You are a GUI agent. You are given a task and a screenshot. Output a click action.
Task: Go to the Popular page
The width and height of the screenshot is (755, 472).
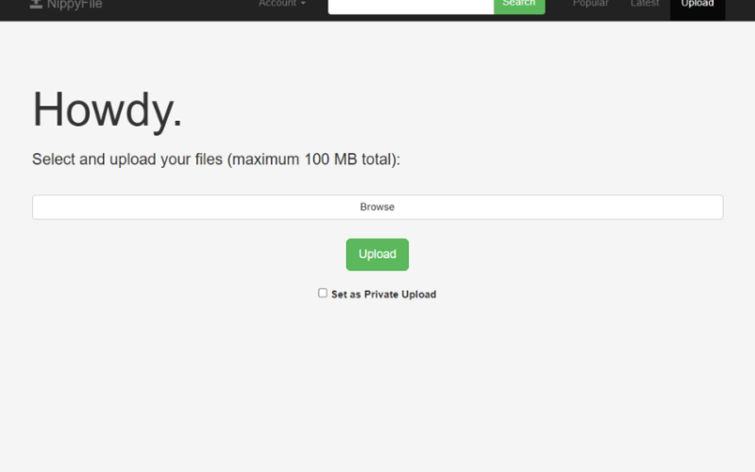tap(591, 4)
